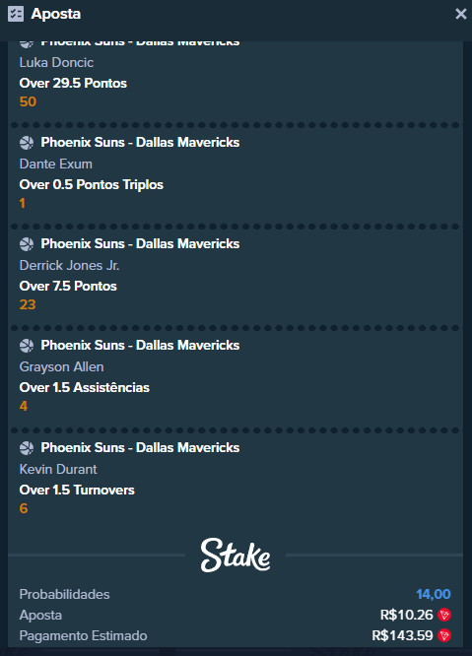The image size is (472, 656).
Task: Click the 14,00 odds value
Action: (x=434, y=594)
